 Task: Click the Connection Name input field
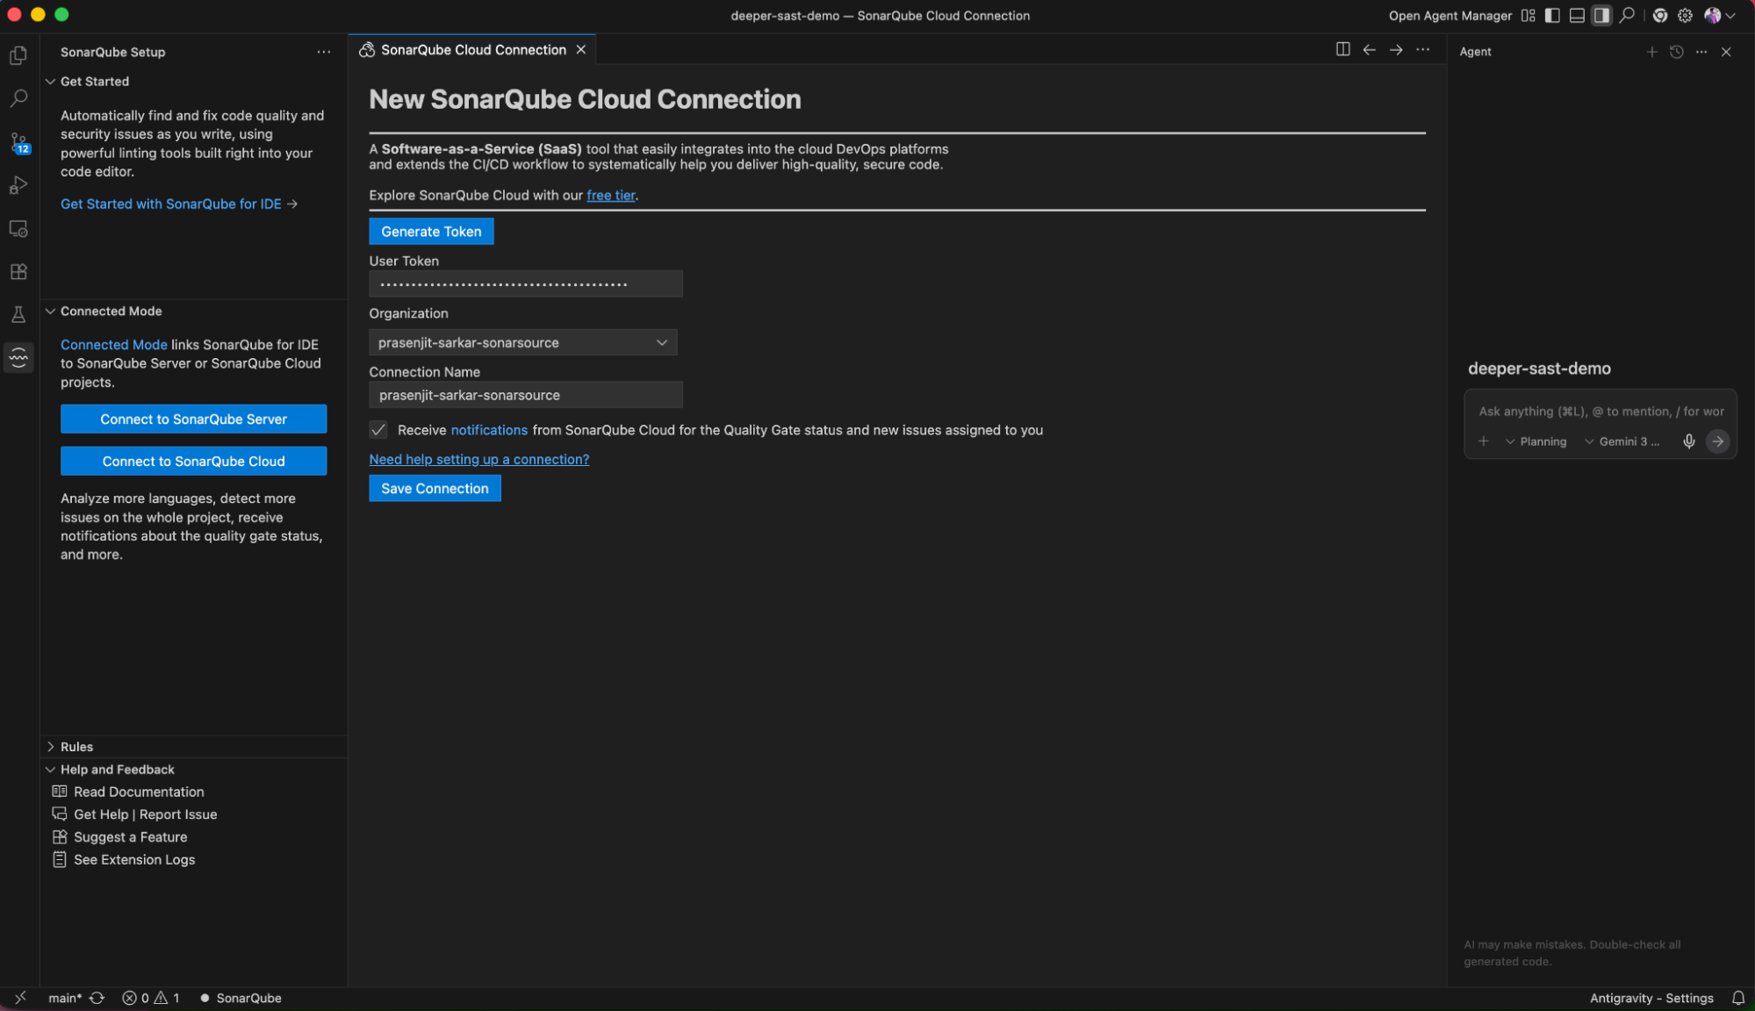pyautogui.click(x=525, y=395)
